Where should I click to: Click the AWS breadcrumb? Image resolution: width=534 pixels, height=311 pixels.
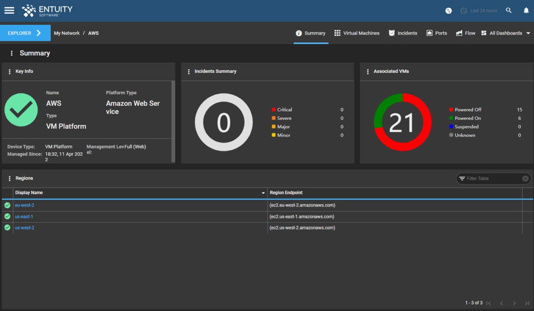click(94, 33)
